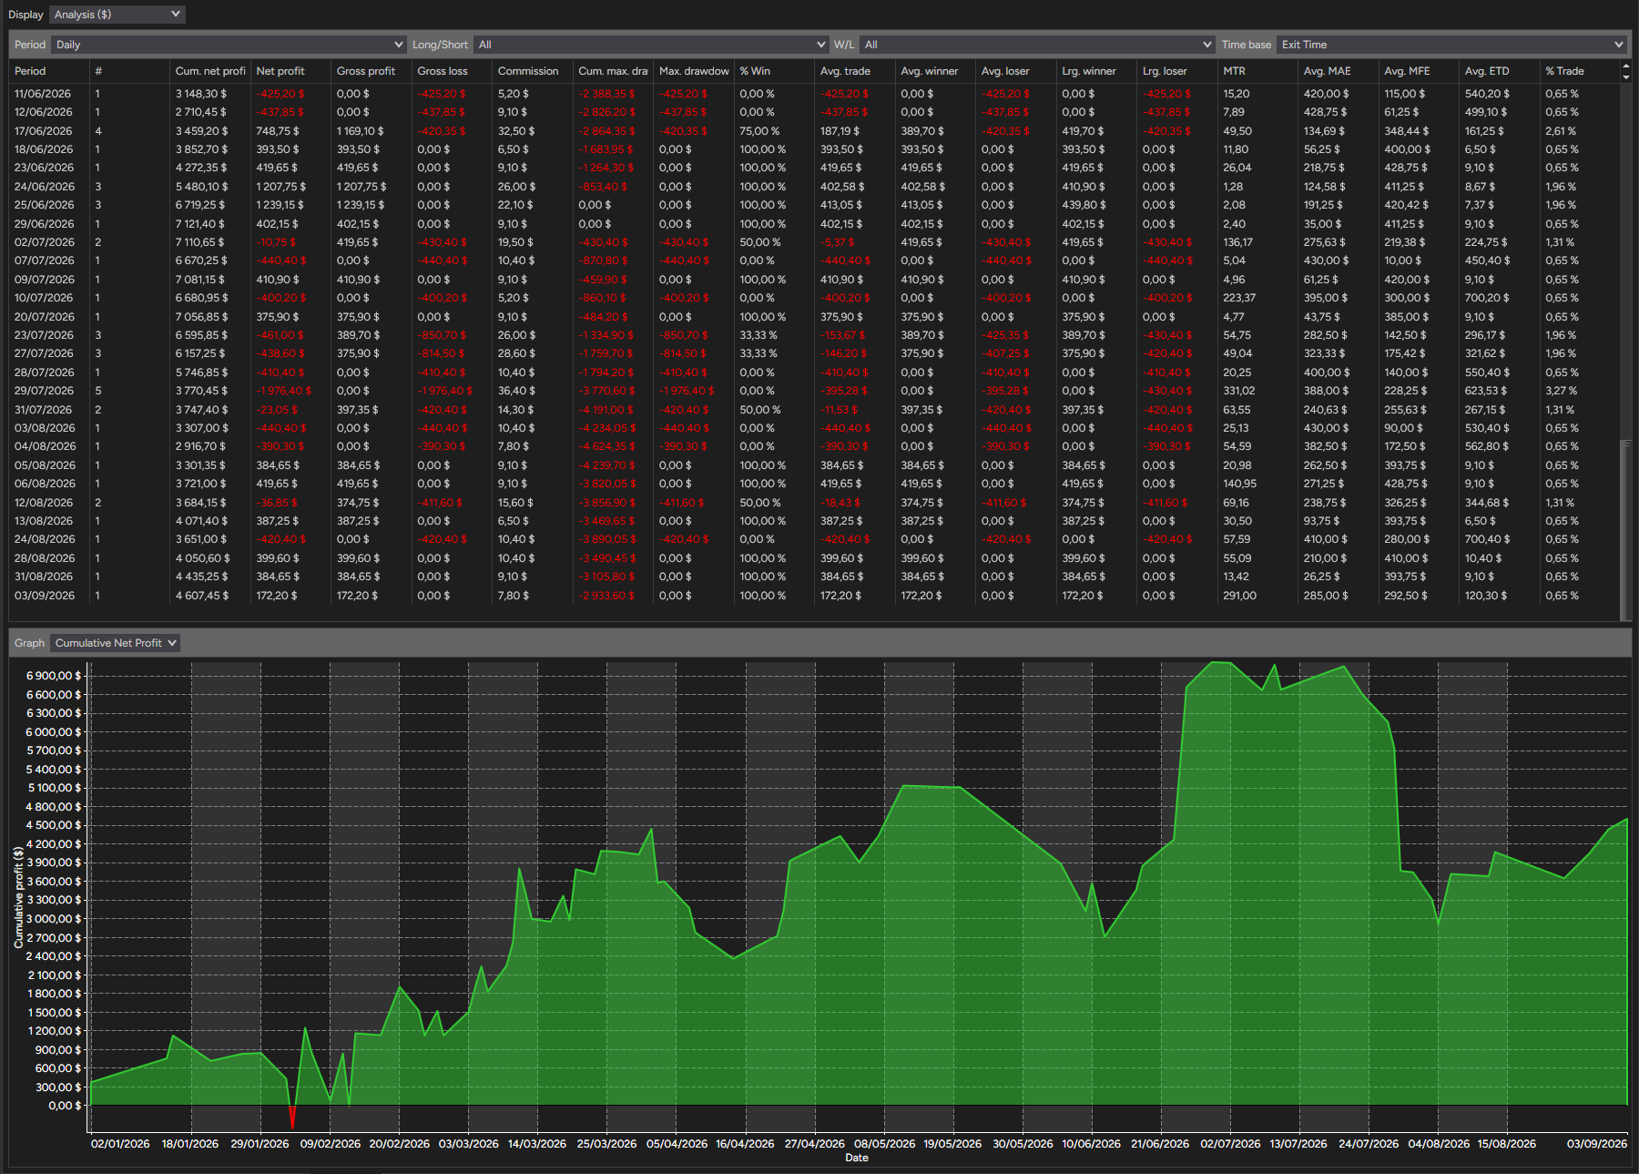The width and height of the screenshot is (1639, 1174).
Task: Sort by the Period column header
Action: click(50, 71)
